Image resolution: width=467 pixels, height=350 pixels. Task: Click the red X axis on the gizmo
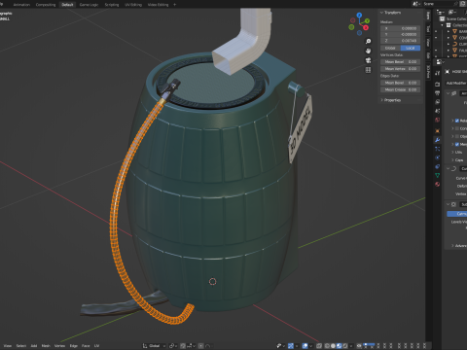point(366,28)
